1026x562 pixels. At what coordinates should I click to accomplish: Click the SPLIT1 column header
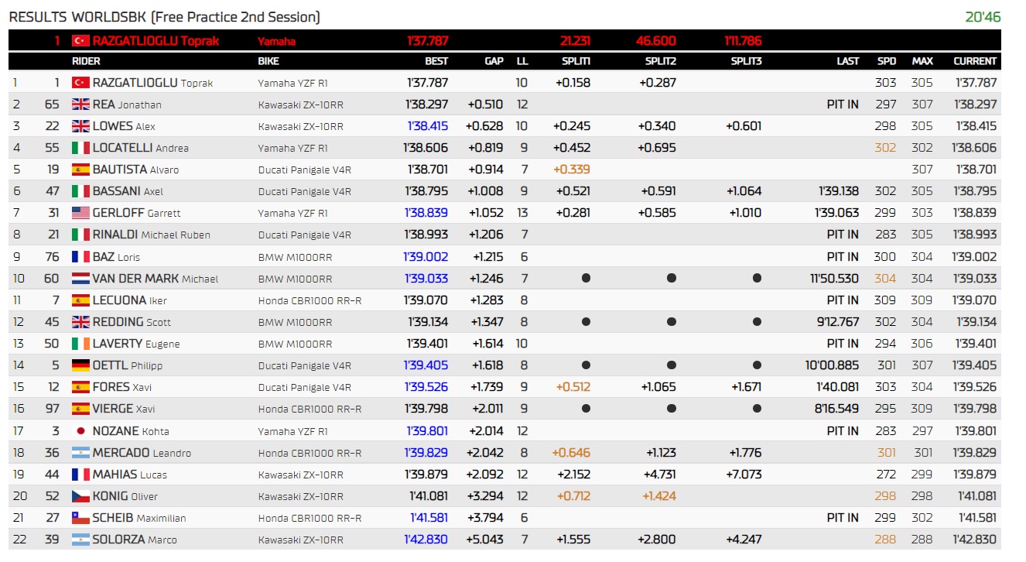click(x=576, y=61)
